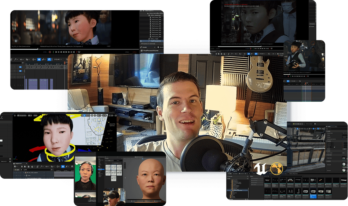Click the eyelid search field in face rig Sequencer
This screenshot has width=348, height=206.
[36, 170]
